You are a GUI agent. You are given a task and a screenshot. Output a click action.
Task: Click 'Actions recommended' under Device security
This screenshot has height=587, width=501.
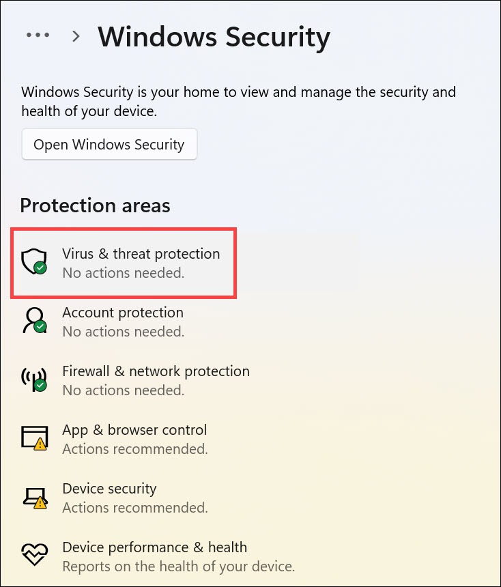[x=135, y=508]
